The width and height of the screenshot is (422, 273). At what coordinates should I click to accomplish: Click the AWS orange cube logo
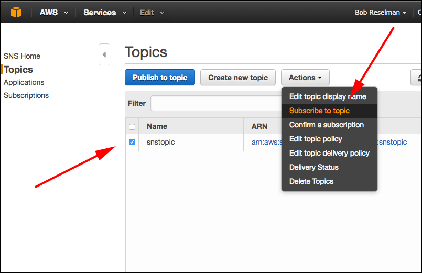(x=16, y=12)
